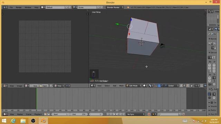The height and width of the screenshot is (124, 221).
Task: Open UV/Image editor type selector
Action: [x=5, y=86]
